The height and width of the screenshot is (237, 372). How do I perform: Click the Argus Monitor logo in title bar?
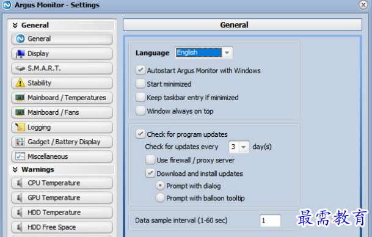coord(6,5)
